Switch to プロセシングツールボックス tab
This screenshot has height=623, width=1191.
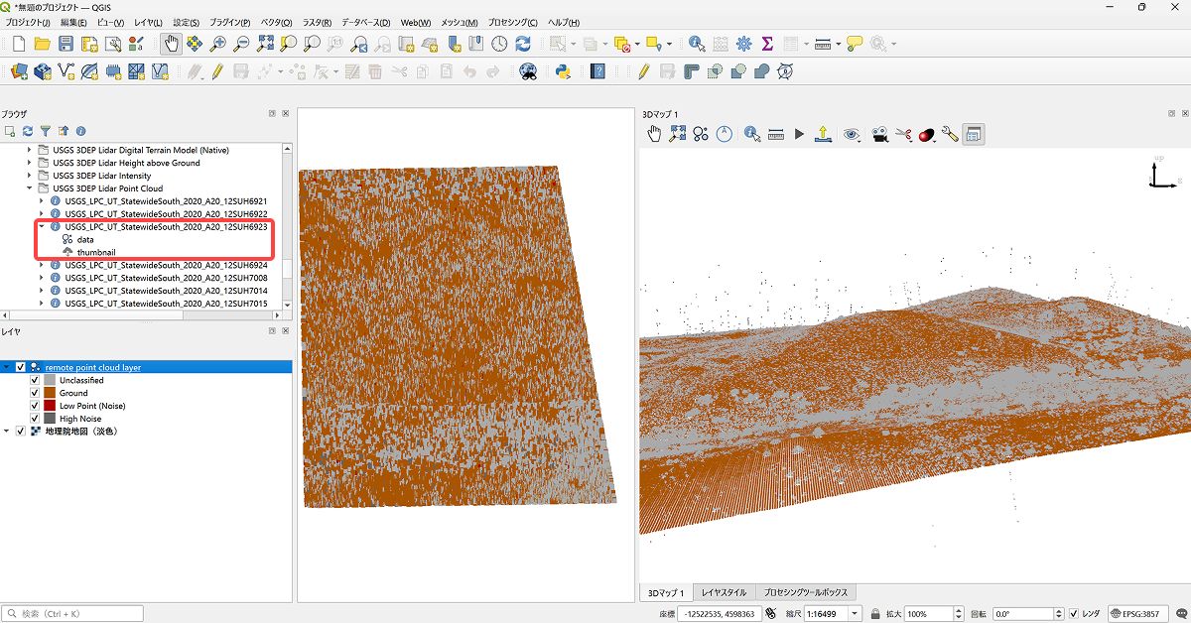pyautogui.click(x=806, y=592)
